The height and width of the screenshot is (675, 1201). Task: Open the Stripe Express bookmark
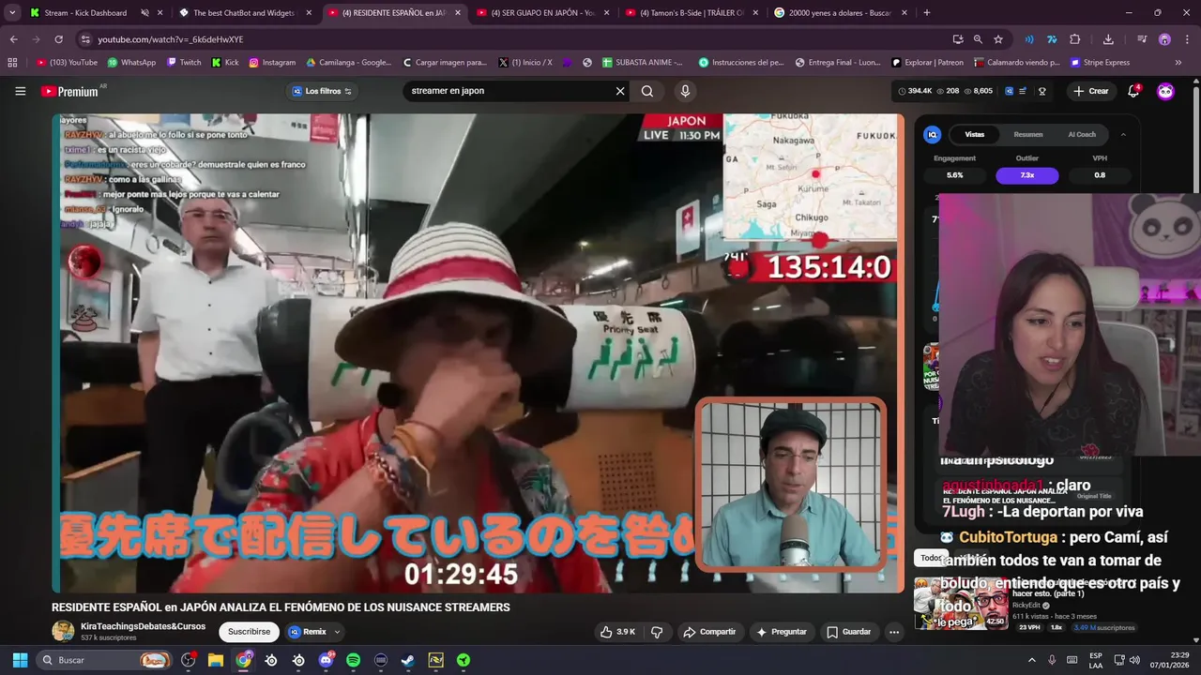pos(1100,63)
